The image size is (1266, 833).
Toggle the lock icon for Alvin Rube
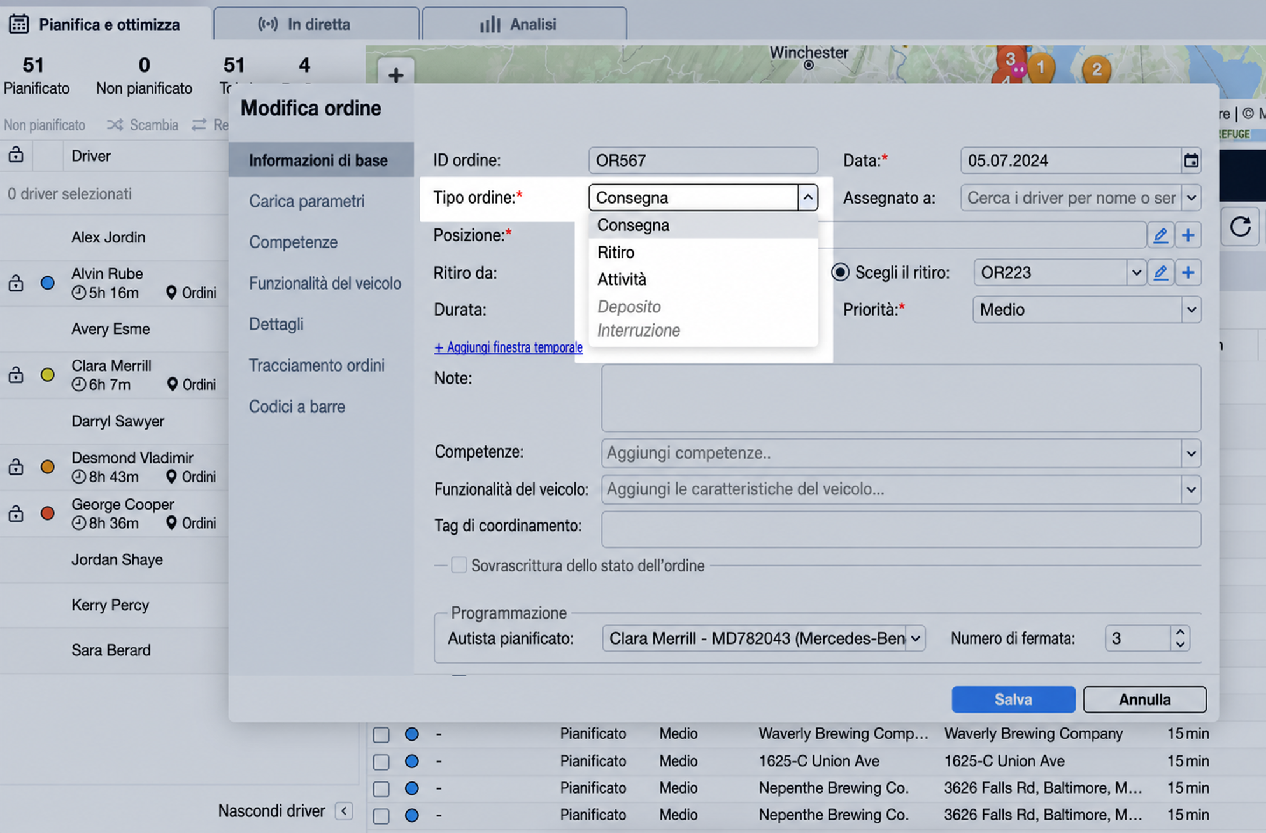[x=16, y=283]
